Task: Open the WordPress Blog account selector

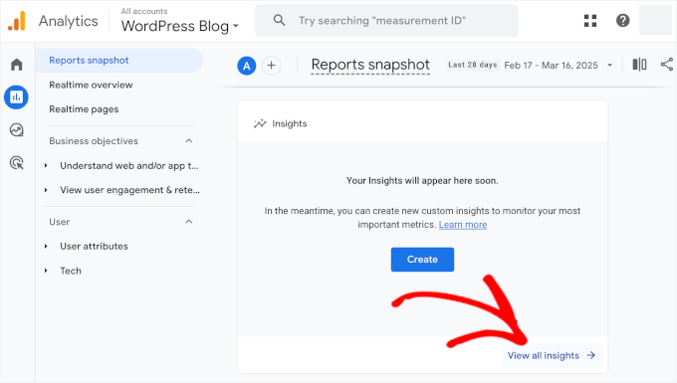Action: click(180, 26)
